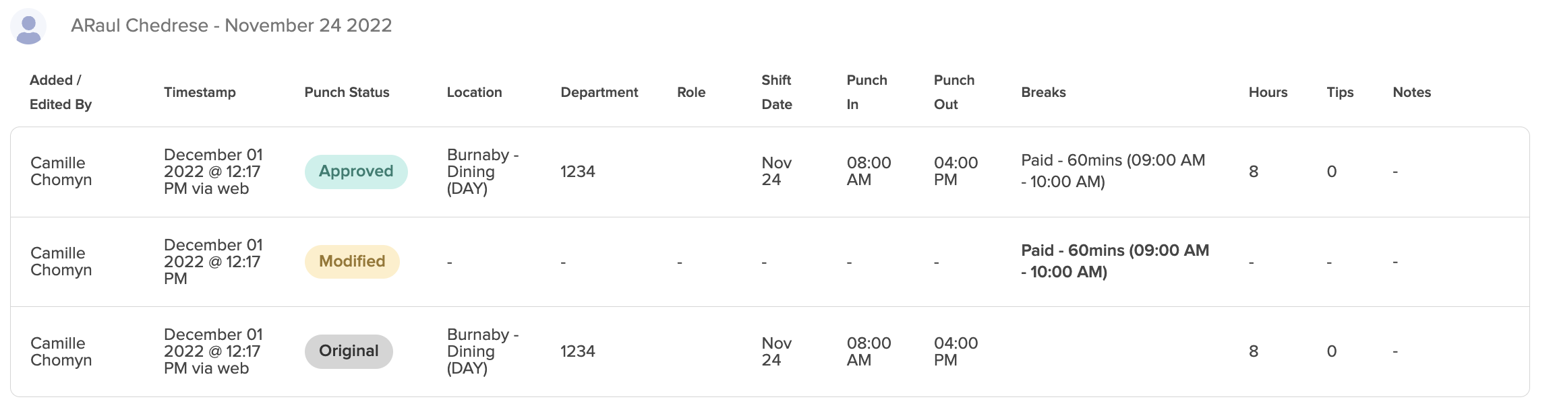Click the ARaul Chedrese title text
Viewport: 1555px width, 416px height.
click(231, 26)
